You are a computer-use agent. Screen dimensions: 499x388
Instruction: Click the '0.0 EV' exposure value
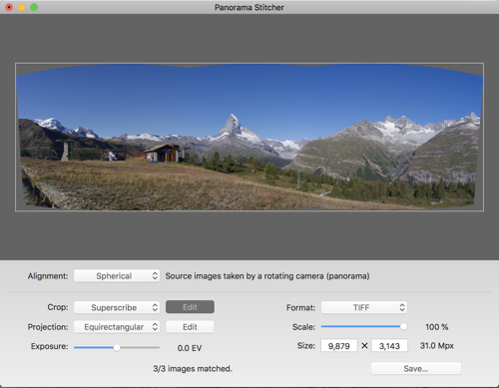190,348
